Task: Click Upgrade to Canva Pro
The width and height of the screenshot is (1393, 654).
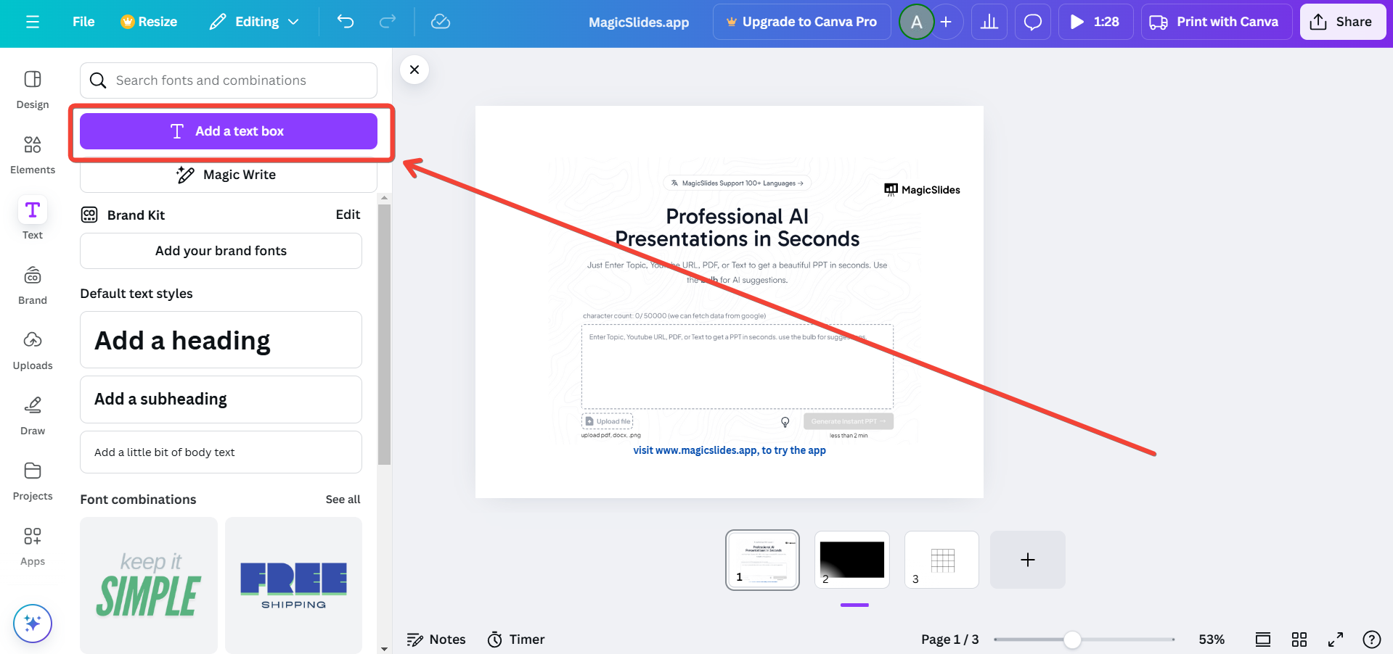Action: tap(801, 22)
